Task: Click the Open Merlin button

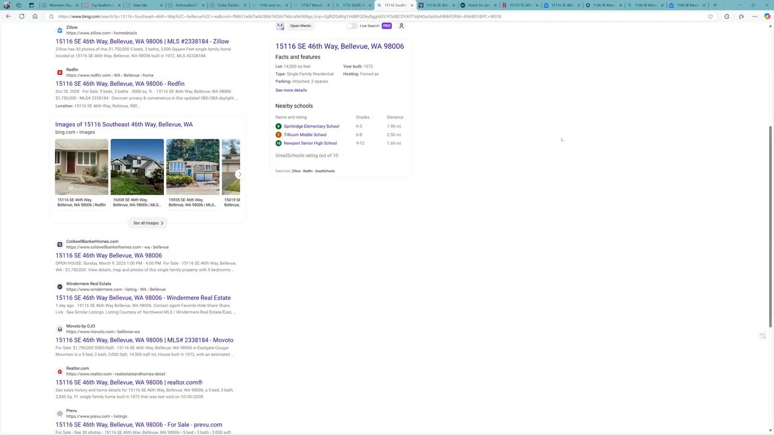Action: [x=301, y=26]
